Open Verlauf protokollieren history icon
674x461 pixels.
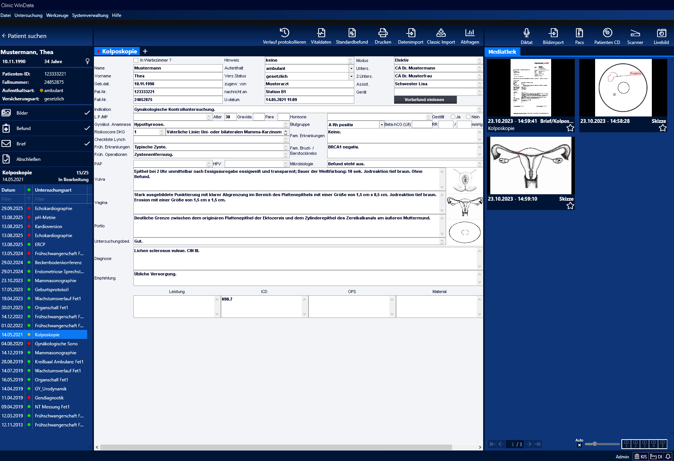coord(284,33)
